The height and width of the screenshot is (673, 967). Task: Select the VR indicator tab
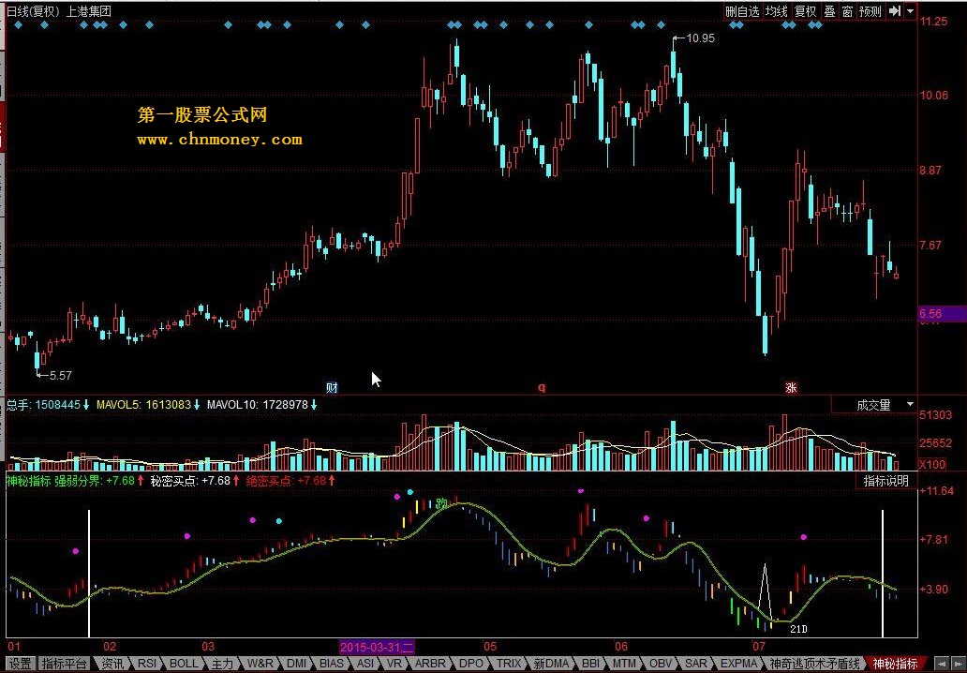click(394, 664)
